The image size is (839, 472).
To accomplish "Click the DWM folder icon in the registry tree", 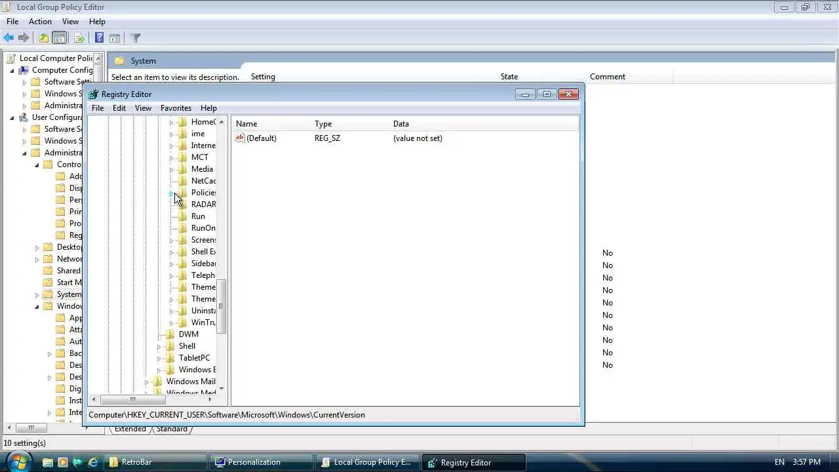I will [170, 334].
